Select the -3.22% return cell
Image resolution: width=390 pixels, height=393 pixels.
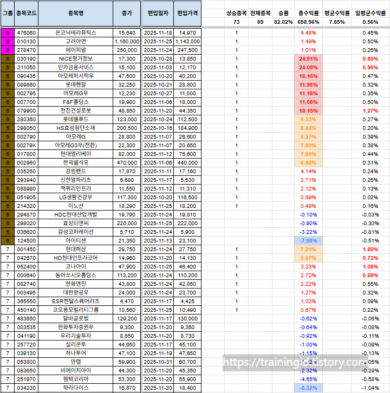pyautogui.click(x=308, y=232)
